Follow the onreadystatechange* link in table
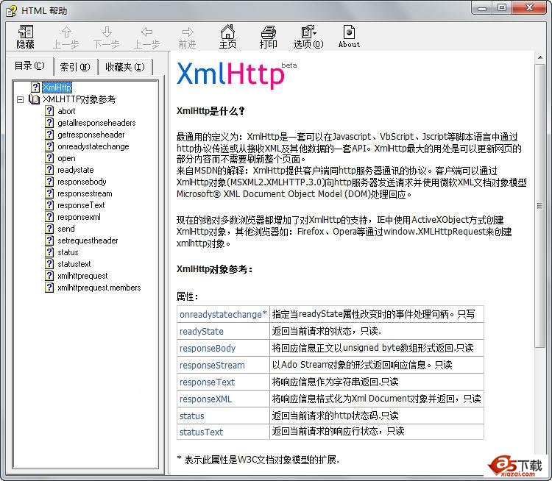 223,314
